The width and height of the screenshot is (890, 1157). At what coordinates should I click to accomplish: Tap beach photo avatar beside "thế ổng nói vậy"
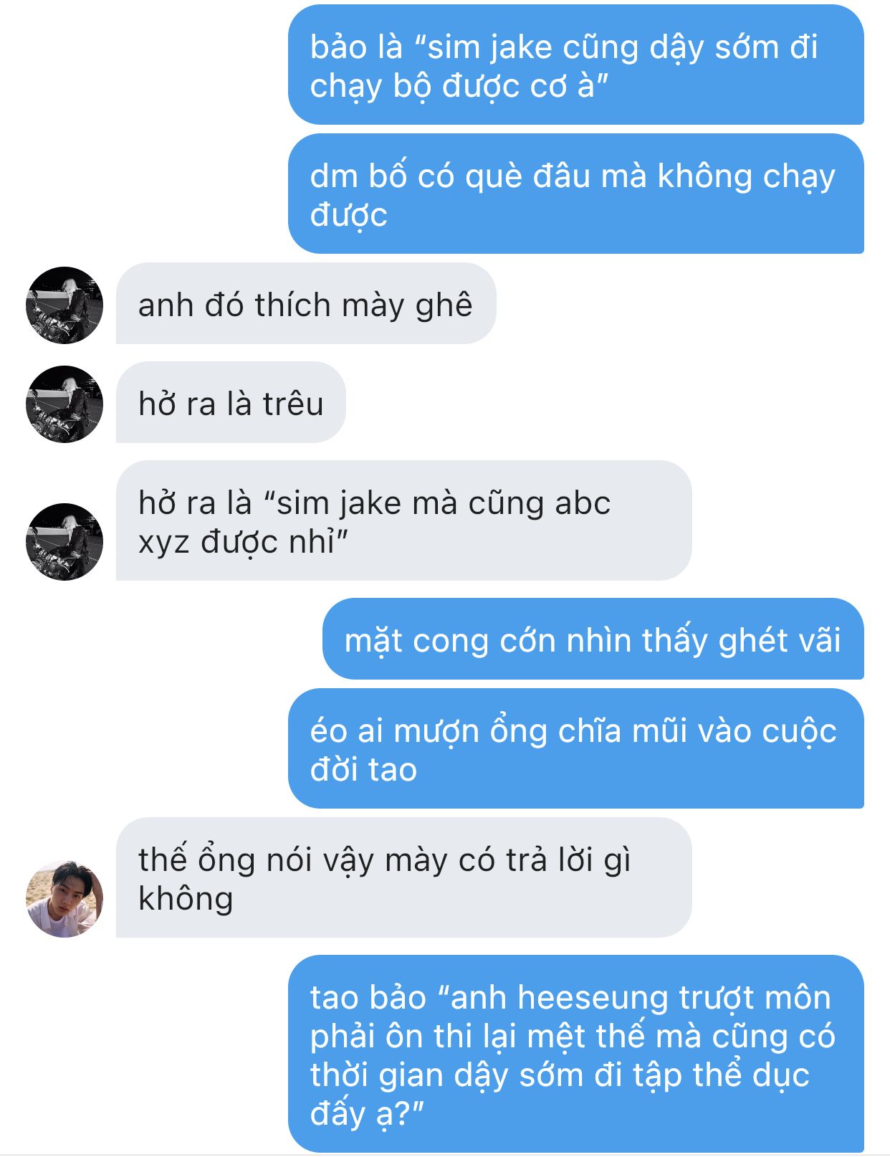[64, 898]
